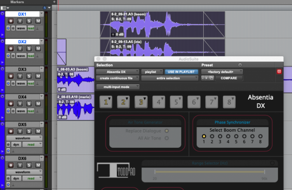Open the 'entire selection' dropdown
This screenshot has width=292, height=190.
point(169,78)
